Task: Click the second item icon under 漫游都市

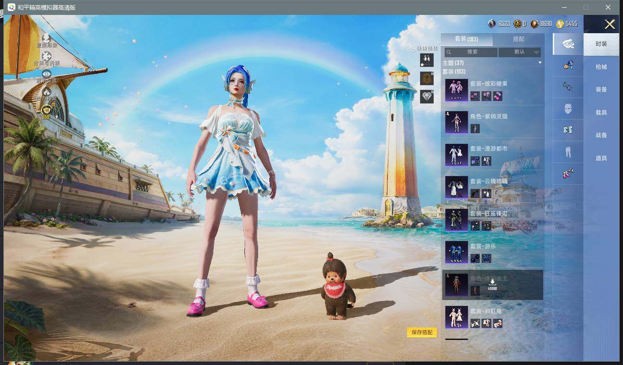Action: [x=486, y=161]
